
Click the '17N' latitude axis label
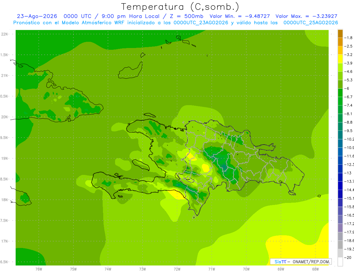click(4, 241)
